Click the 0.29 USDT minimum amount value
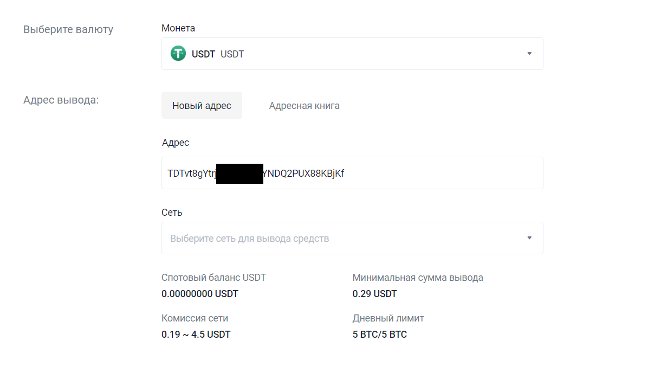 374,294
